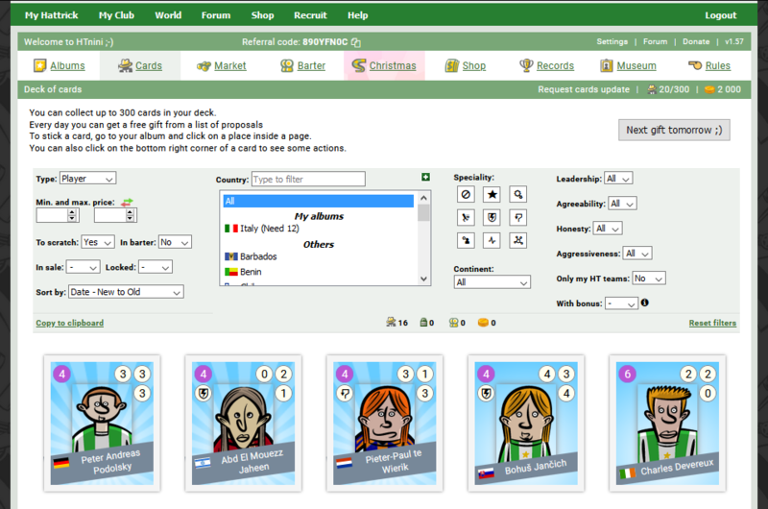Viewport: 768px width, 509px height.
Task: Click the maximum price stepper field
Action: click(115, 215)
